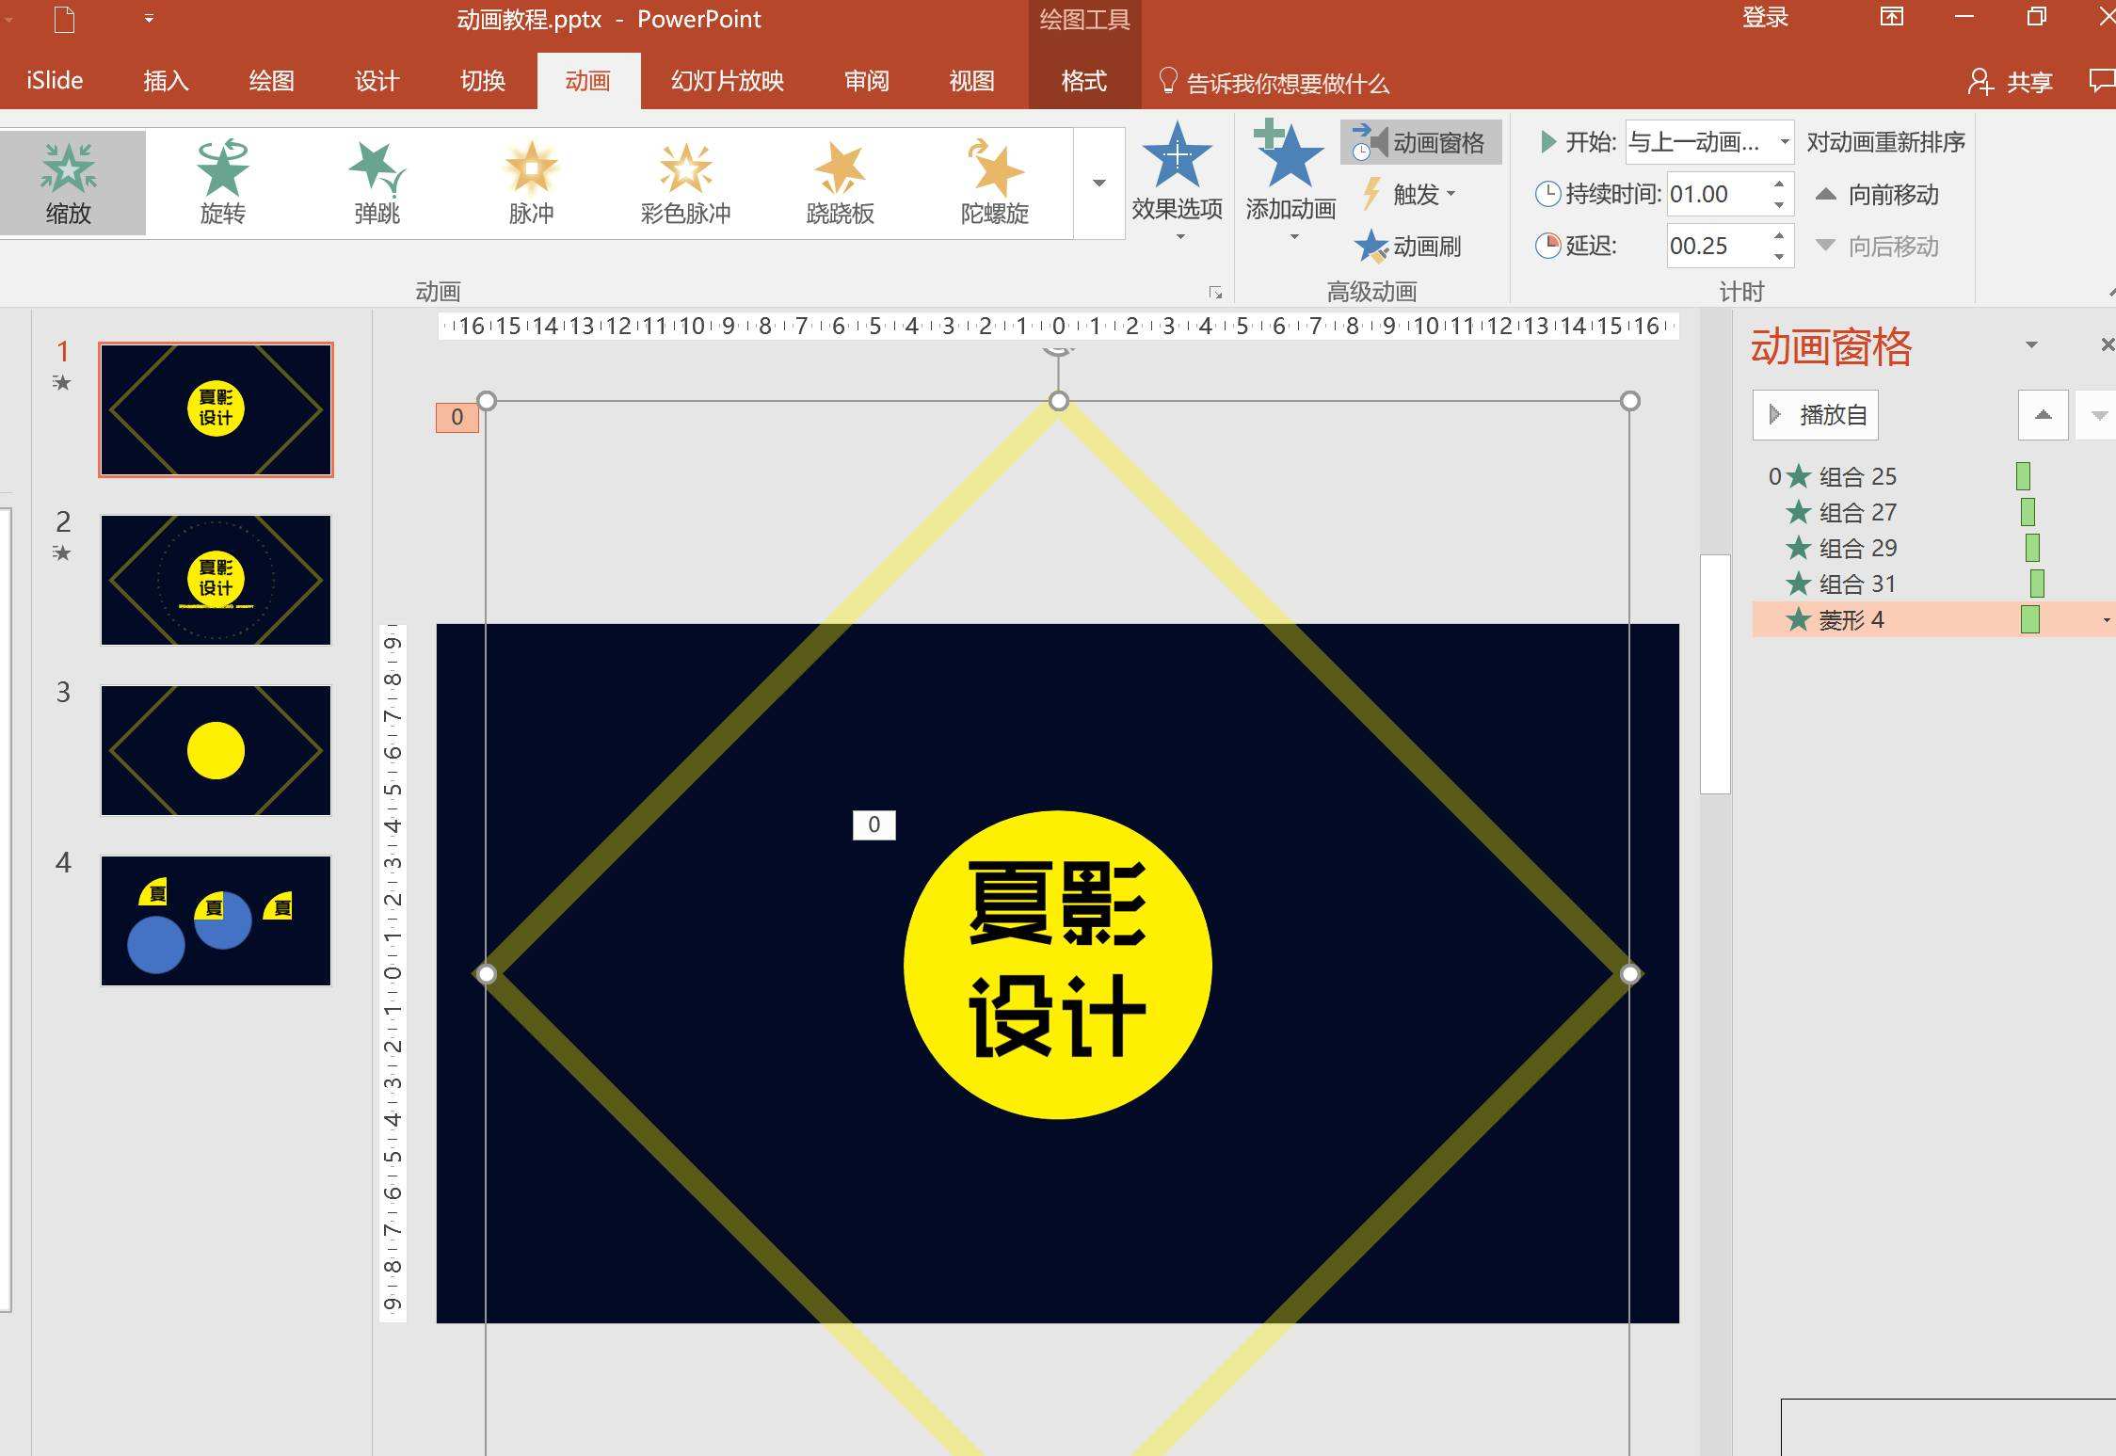
Task: Switch to the 设计 design tab
Action: click(x=377, y=81)
